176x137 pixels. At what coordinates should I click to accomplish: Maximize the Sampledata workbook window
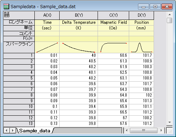[155, 7]
